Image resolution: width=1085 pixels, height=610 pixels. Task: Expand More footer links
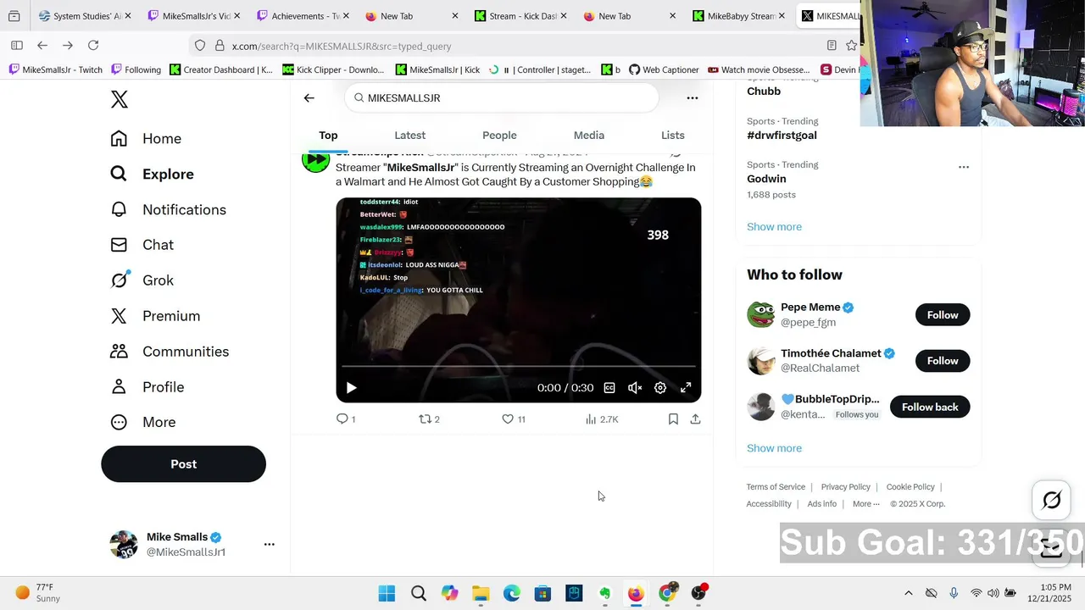865,504
